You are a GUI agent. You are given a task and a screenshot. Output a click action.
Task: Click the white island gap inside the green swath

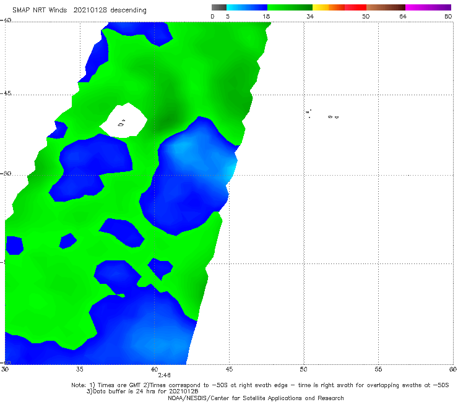(124, 121)
